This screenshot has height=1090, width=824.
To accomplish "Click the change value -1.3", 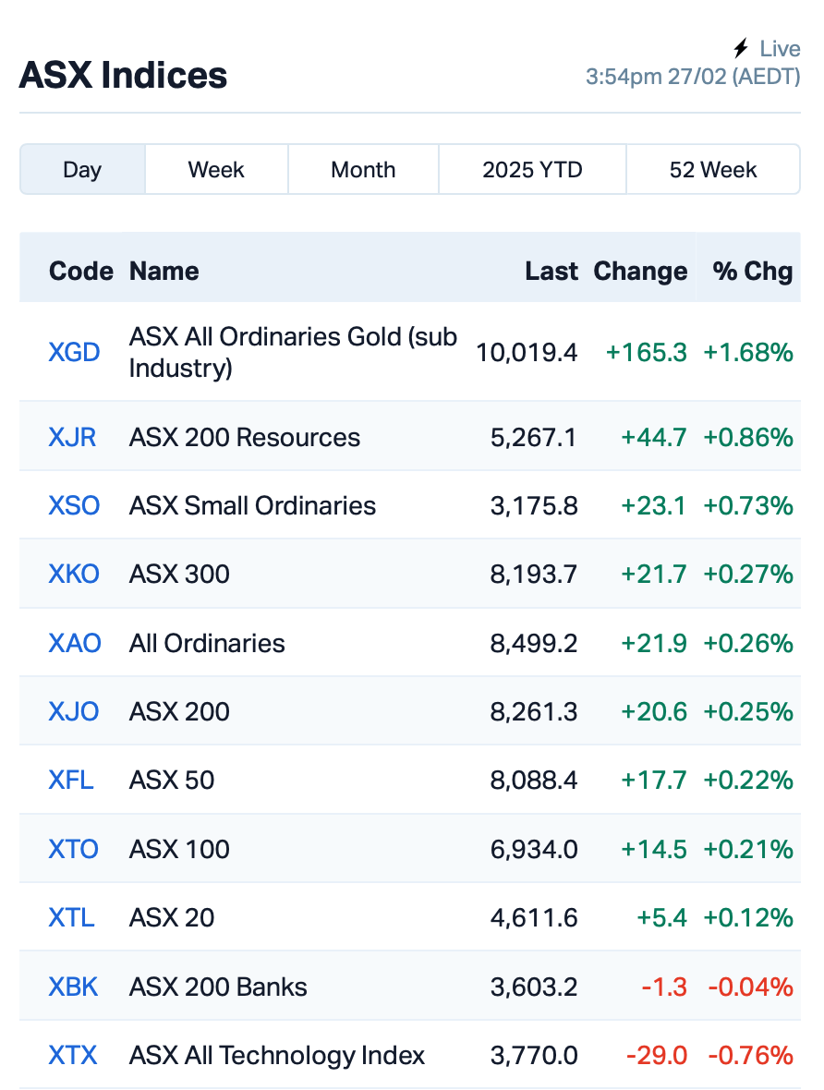I will pyautogui.click(x=665, y=987).
